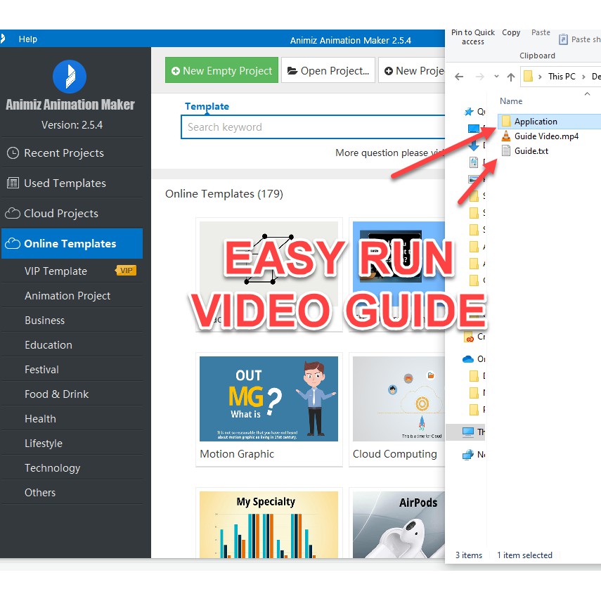
Task: Open the Guide.txt file
Action: (531, 151)
